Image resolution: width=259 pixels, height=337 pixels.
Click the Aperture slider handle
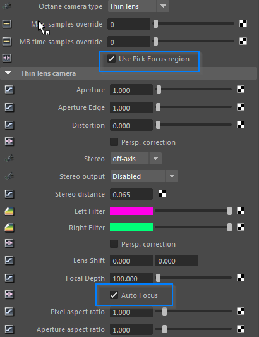click(x=159, y=89)
